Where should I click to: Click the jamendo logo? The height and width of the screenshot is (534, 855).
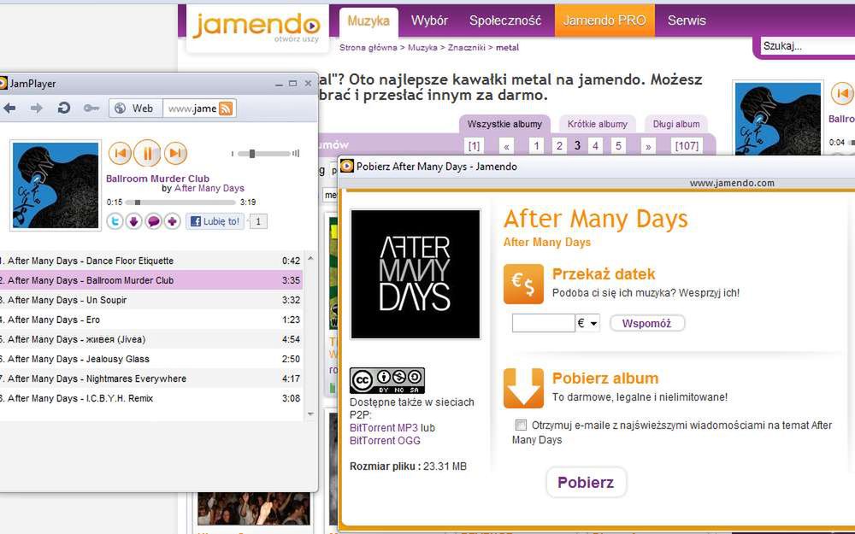256,26
